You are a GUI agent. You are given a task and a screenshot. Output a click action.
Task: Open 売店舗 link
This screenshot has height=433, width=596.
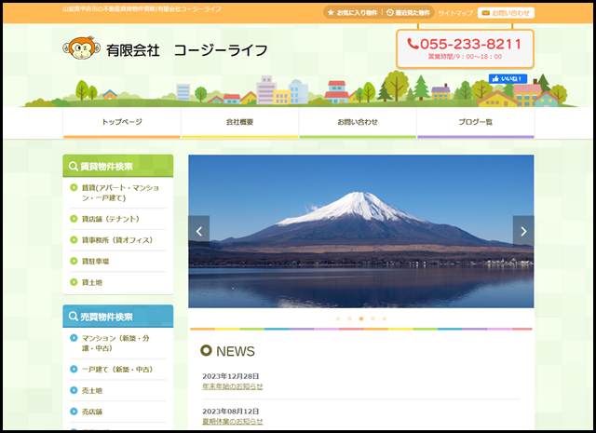pyautogui.click(x=92, y=412)
